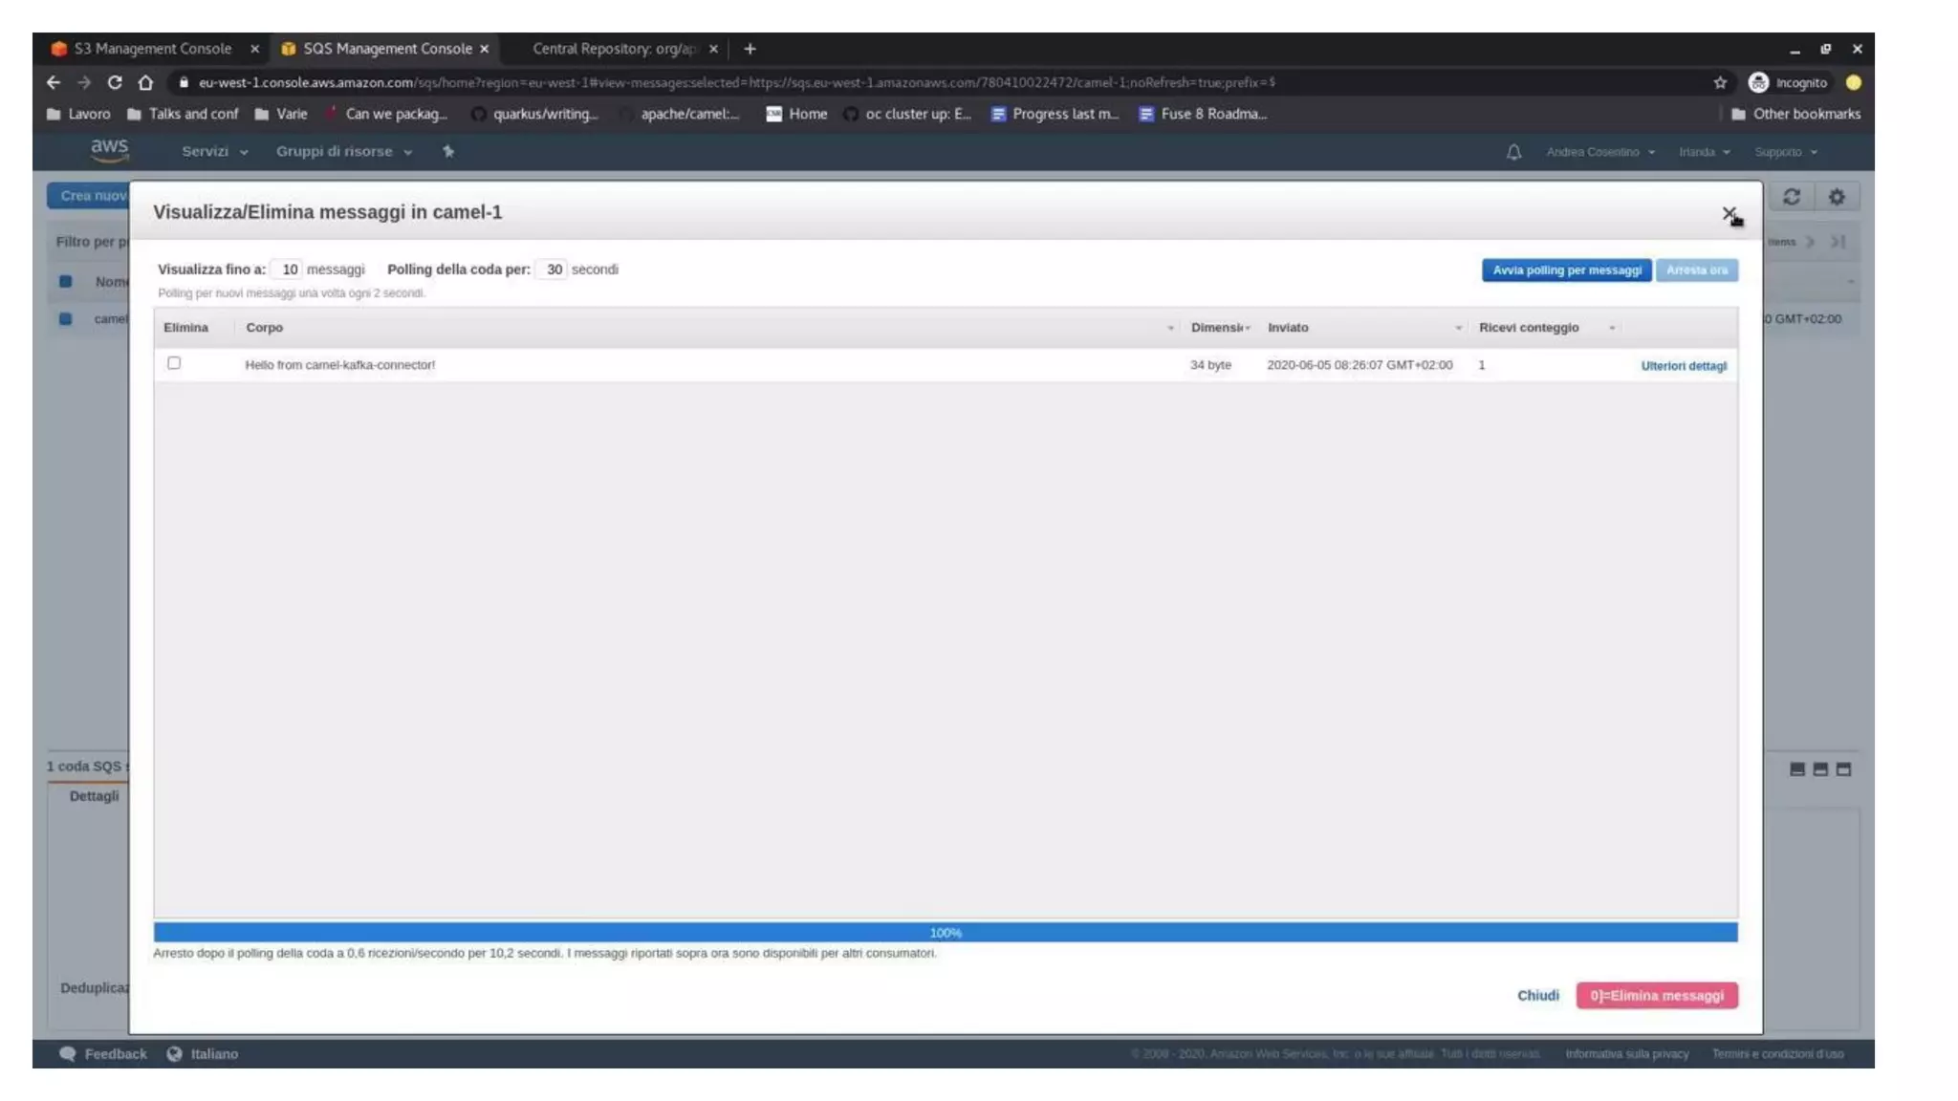1958x1101 pixels.
Task: Click the browser home icon
Action: point(145,82)
